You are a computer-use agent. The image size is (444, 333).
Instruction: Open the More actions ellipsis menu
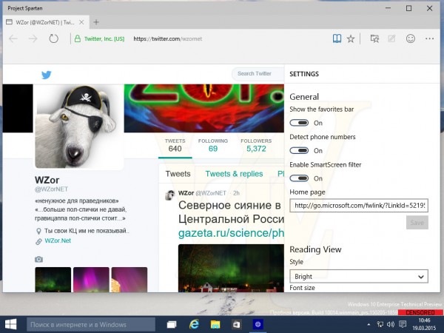[430, 38]
